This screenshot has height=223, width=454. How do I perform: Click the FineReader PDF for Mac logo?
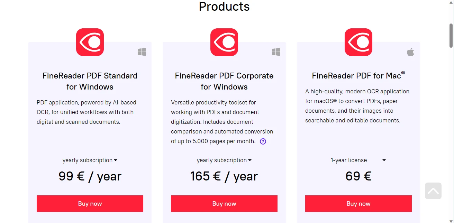tap(358, 42)
